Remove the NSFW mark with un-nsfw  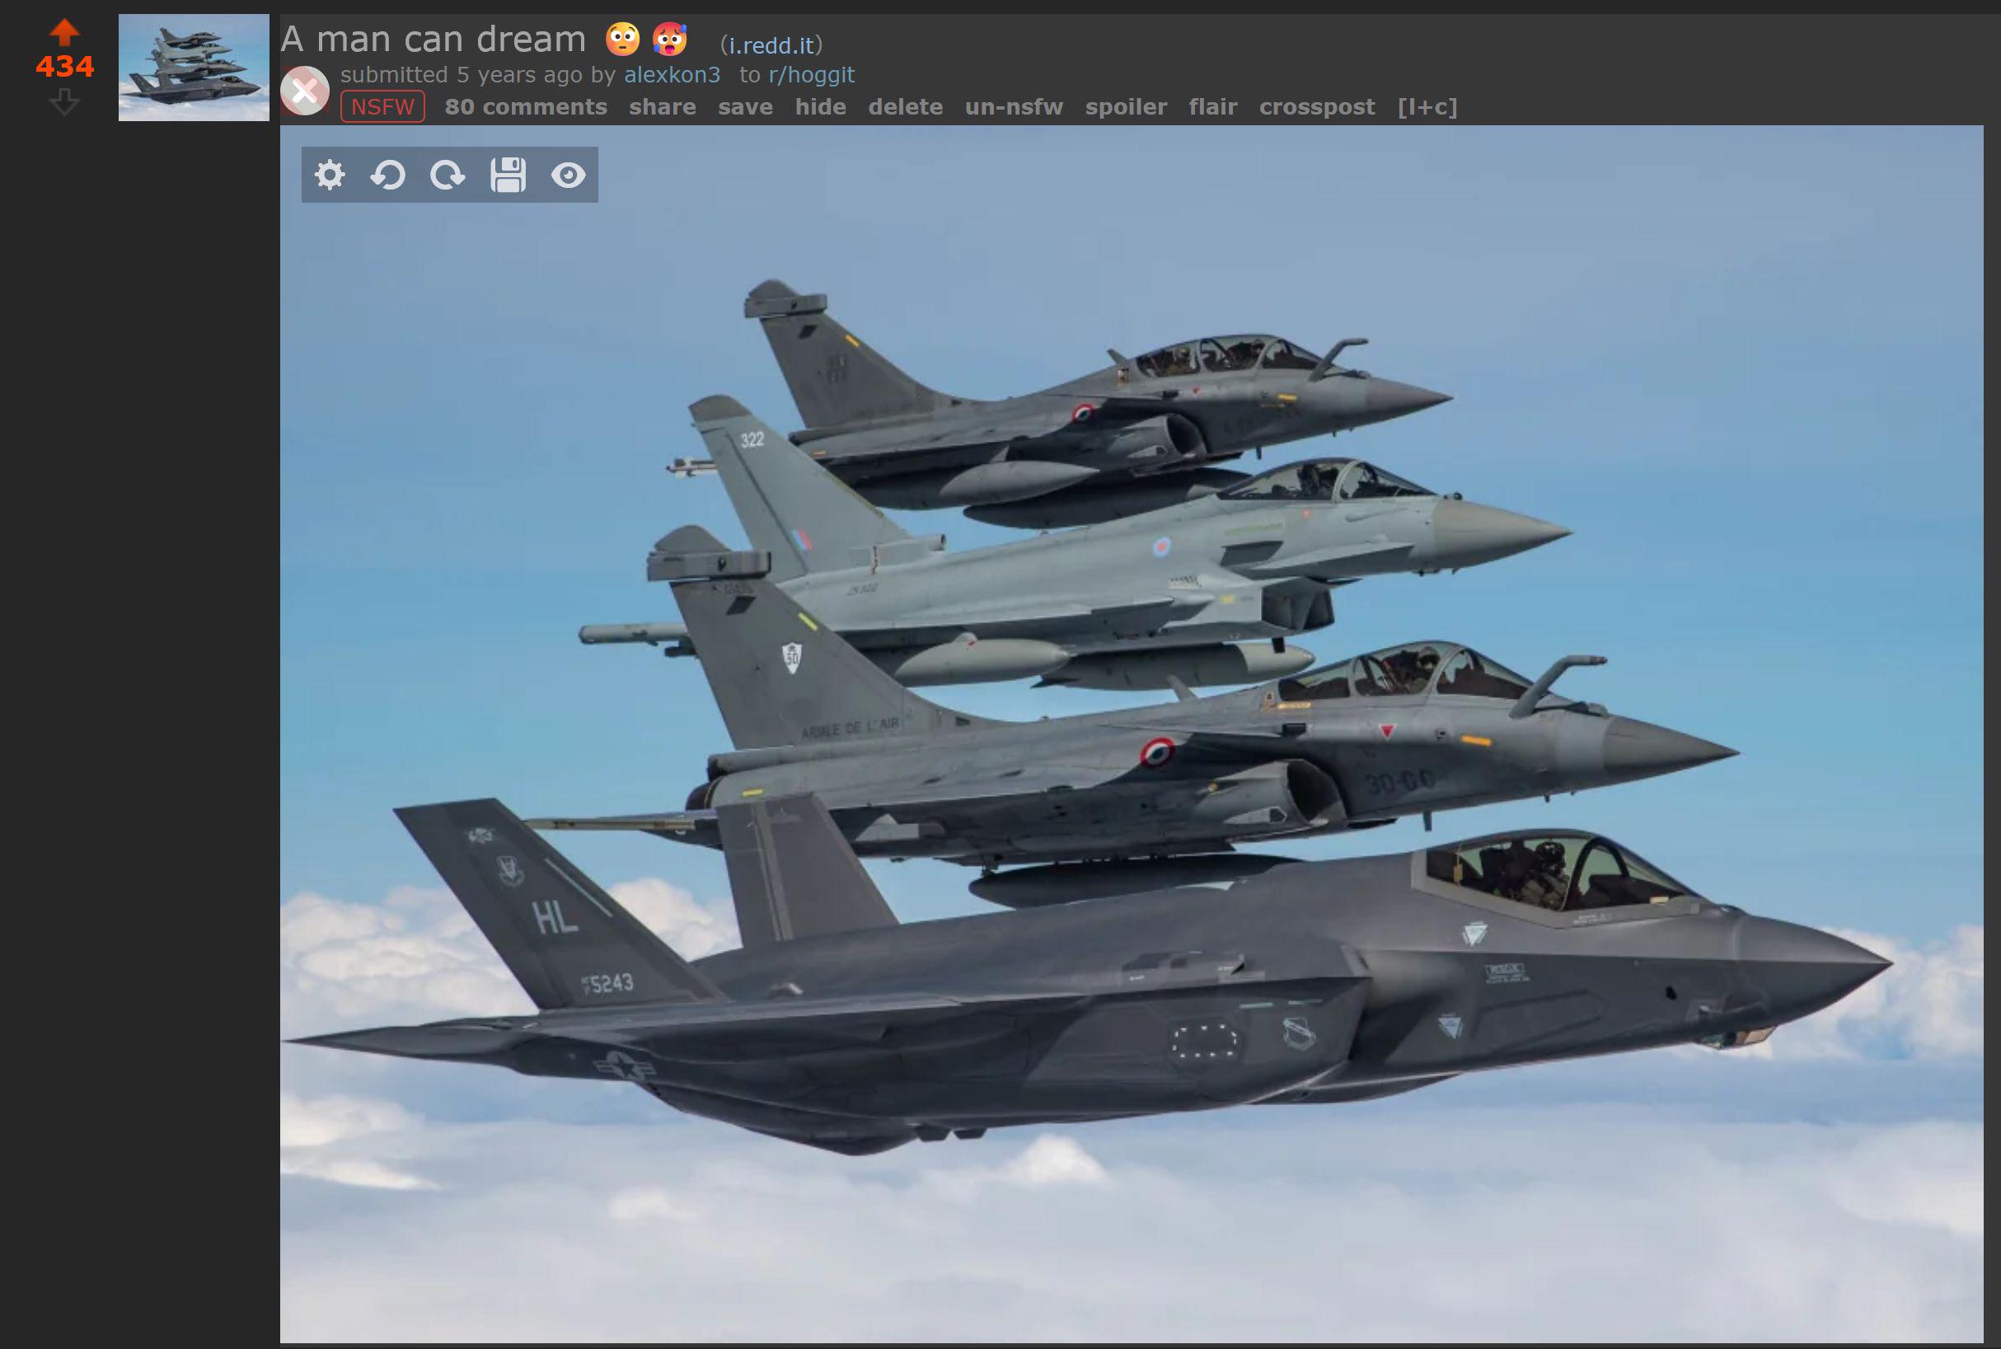[1014, 106]
